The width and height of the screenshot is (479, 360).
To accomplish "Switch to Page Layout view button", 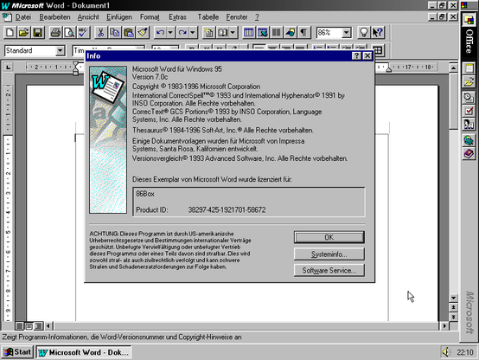I will (x=29, y=326).
